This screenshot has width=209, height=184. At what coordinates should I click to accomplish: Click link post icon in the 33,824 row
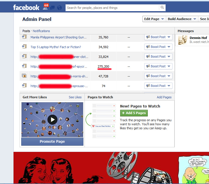24,56
